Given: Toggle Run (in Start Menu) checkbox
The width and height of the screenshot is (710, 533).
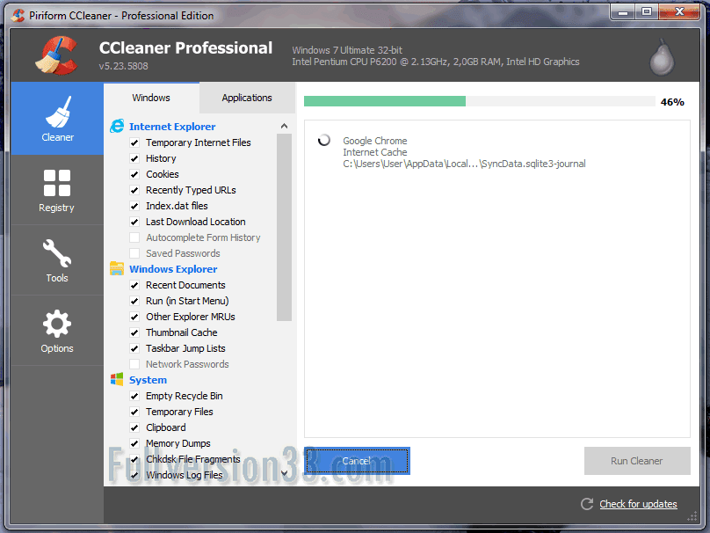Looking at the screenshot, I should (134, 301).
